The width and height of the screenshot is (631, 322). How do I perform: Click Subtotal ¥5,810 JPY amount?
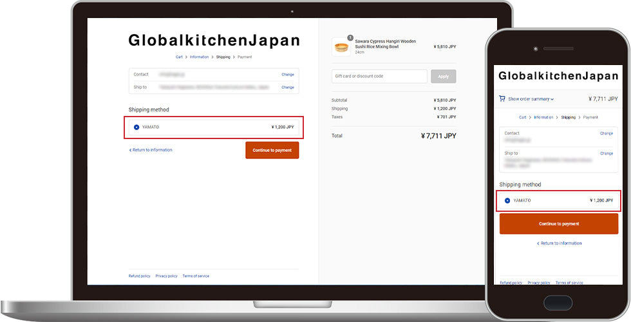445,100
